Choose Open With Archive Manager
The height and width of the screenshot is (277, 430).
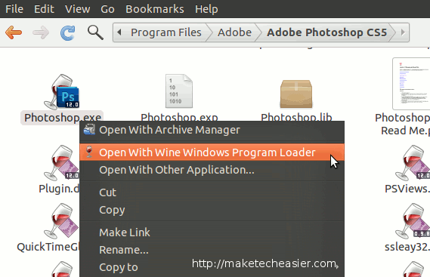click(212, 130)
